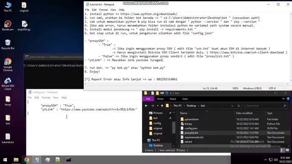Open File Explorer Help question mark icon

click(288, 99)
